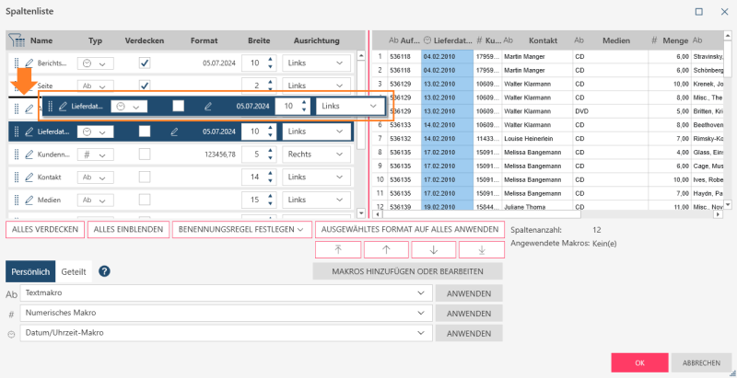Grab the drag handle of the Medien row
The image size is (737, 378).
(16, 200)
